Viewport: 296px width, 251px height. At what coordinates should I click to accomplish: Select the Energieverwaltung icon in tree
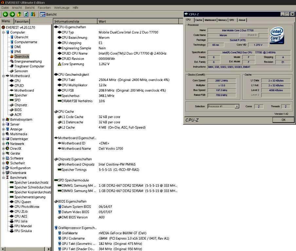pos(12,61)
